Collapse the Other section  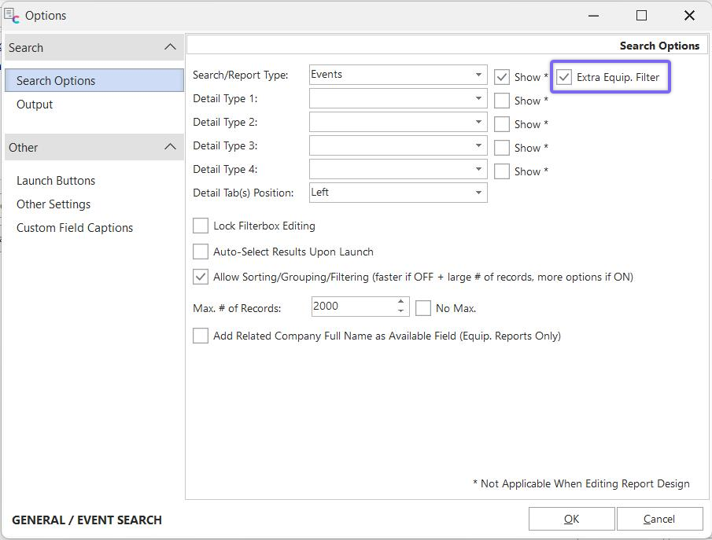[x=170, y=147]
